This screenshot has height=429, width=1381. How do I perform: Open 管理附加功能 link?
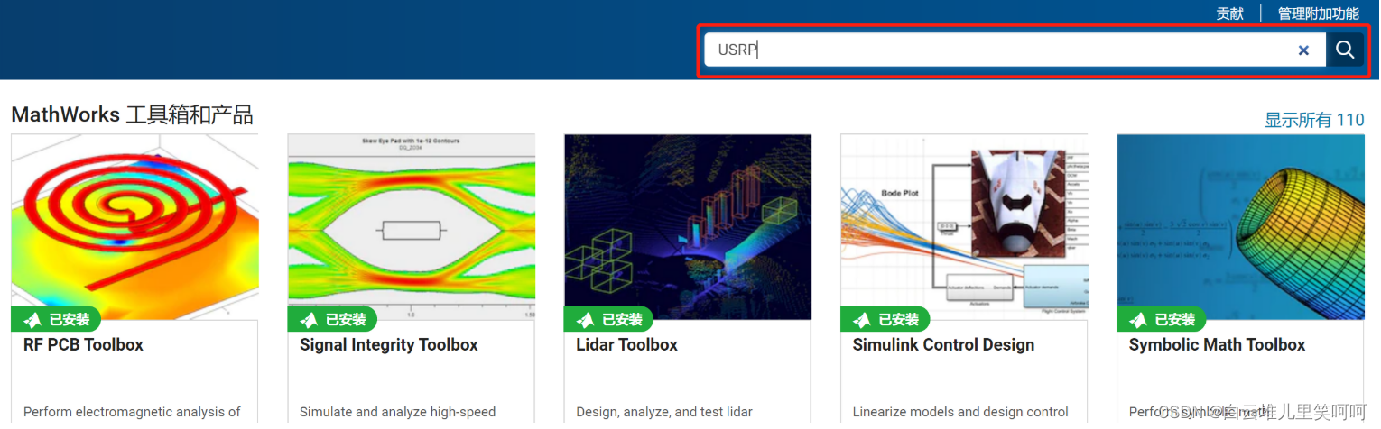pyautogui.click(x=1318, y=14)
